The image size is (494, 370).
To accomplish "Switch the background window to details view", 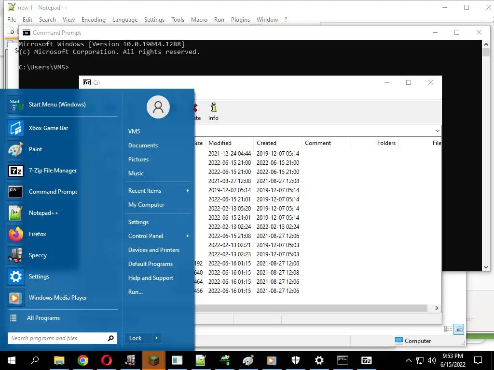I will click(448, 329).
